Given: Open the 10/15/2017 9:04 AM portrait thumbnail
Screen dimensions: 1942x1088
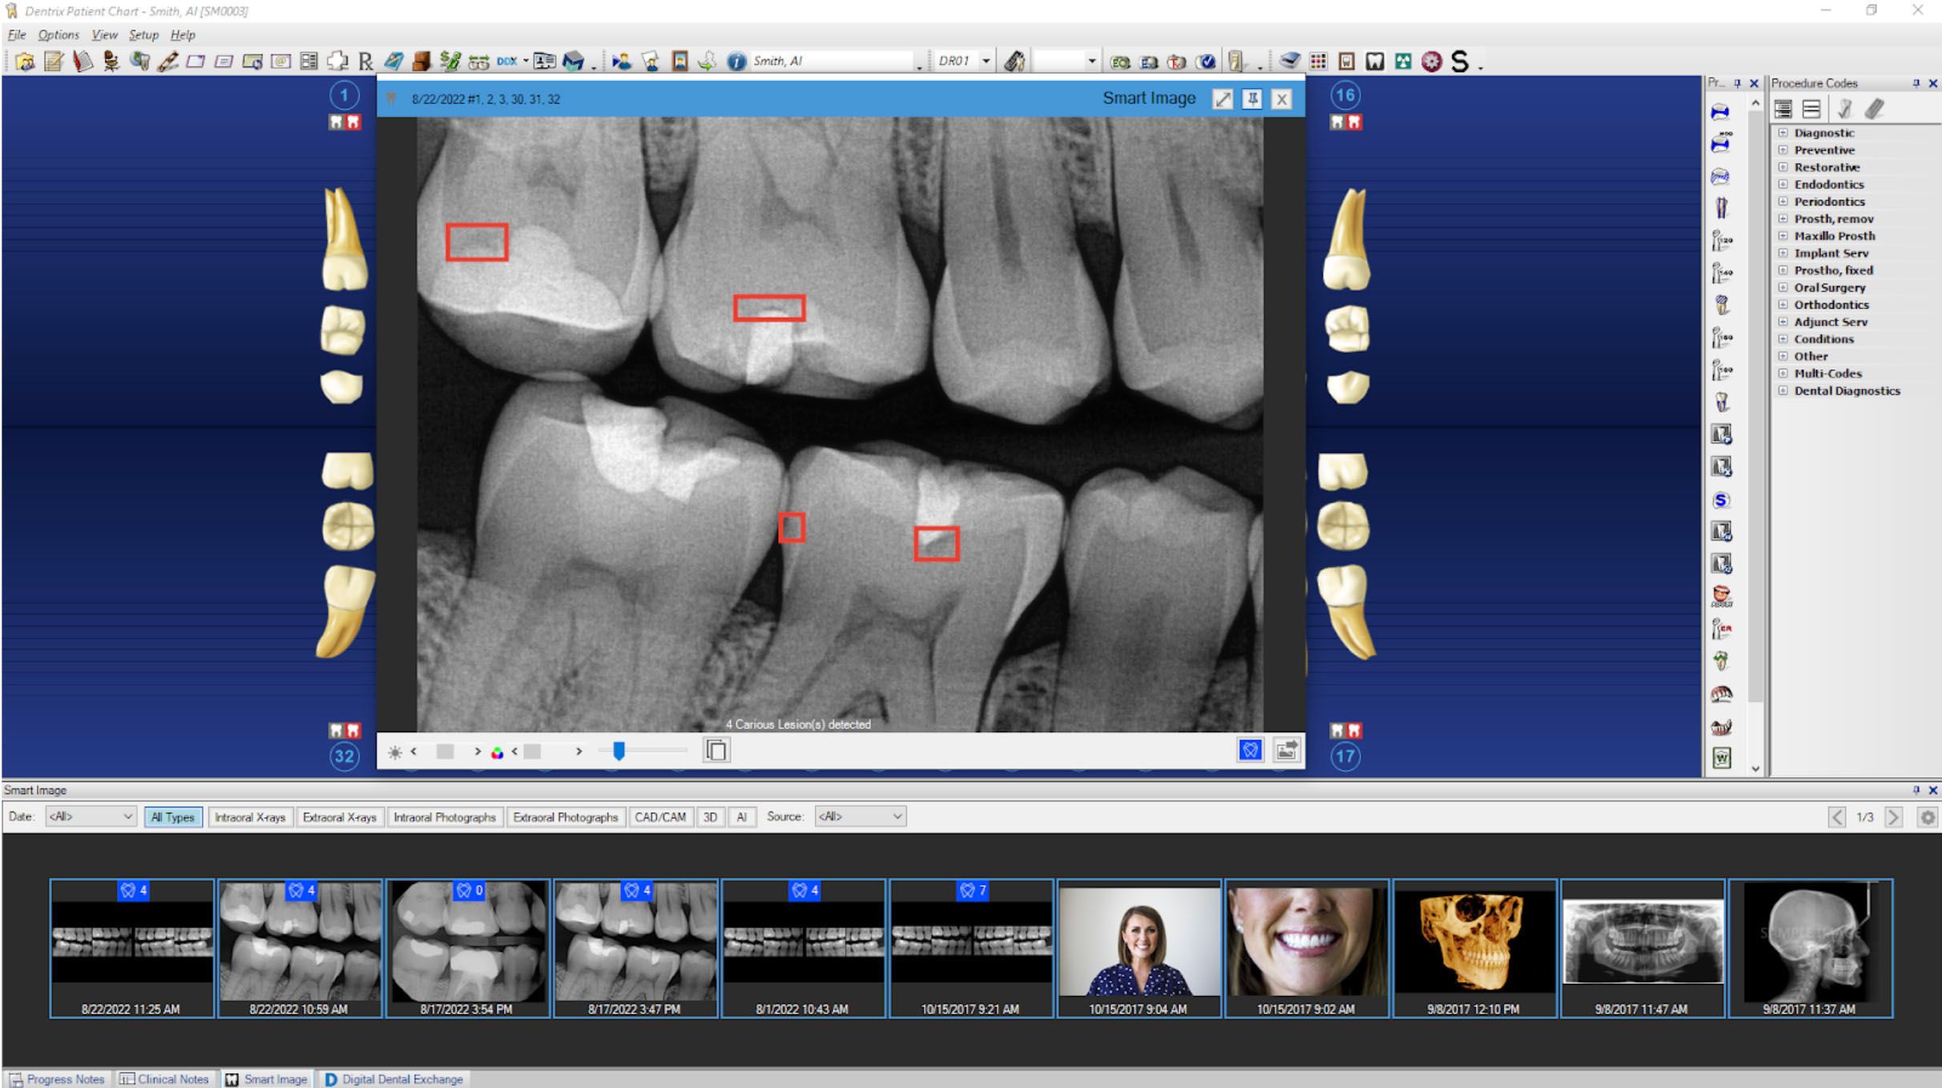Looking at the screenshot, I should [x=1138, y=945].
